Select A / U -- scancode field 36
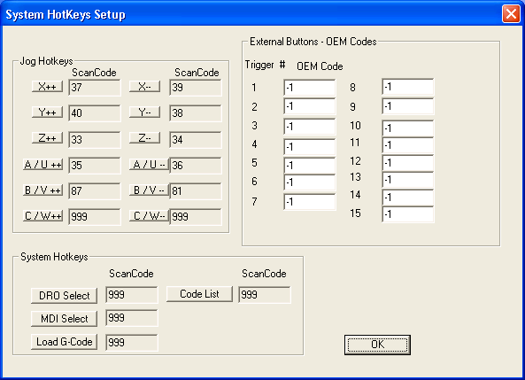The width and height of the screenshot is (525, 380). click(x=196, y=166)
